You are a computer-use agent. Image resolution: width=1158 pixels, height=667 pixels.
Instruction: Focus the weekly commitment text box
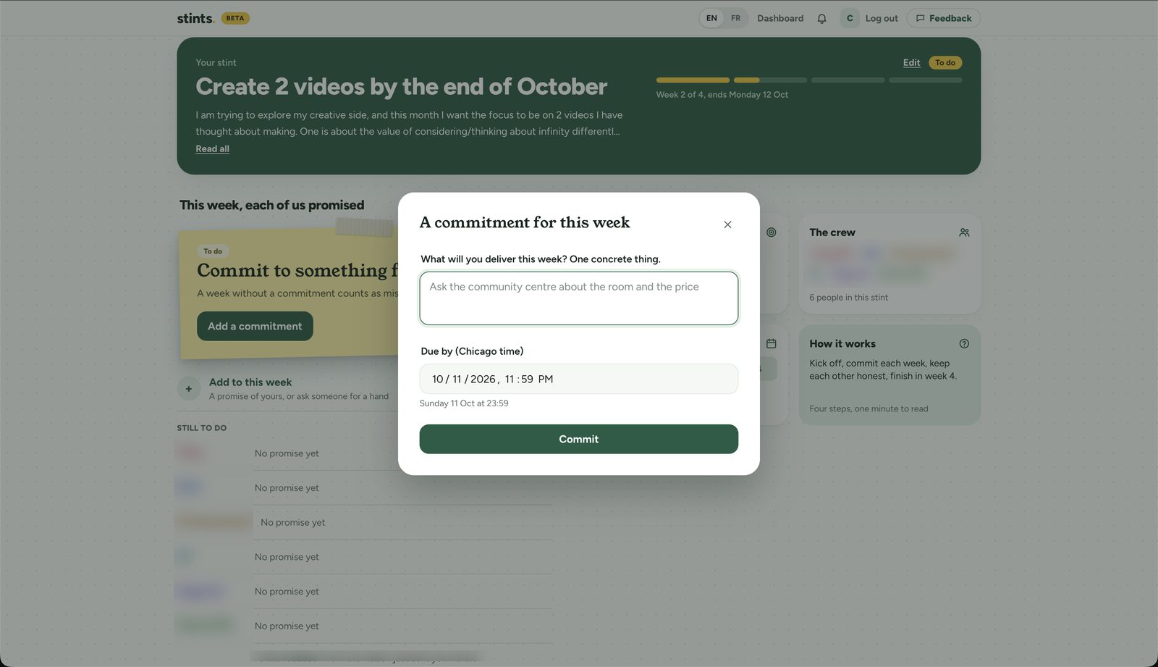[x=579, y=298]
